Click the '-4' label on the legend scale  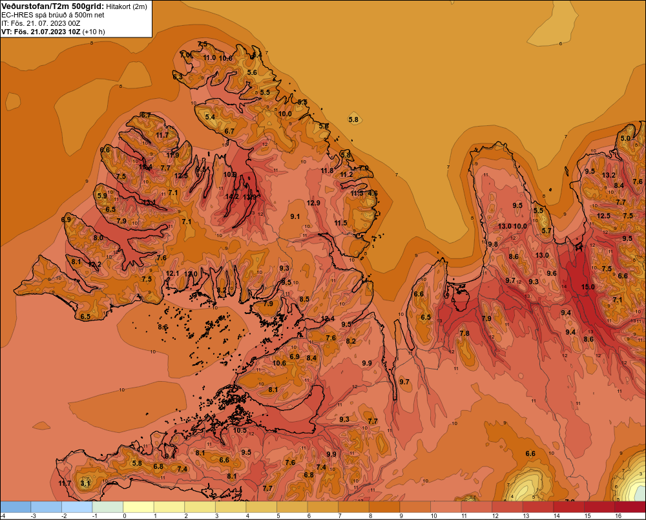[3, 516]
